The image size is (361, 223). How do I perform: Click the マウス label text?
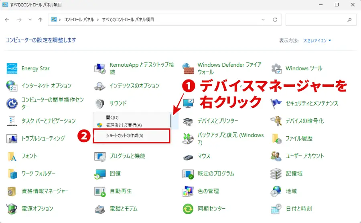204,156
